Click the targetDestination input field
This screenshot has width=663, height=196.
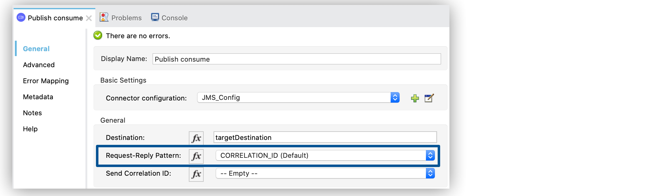tap(324, 138)
